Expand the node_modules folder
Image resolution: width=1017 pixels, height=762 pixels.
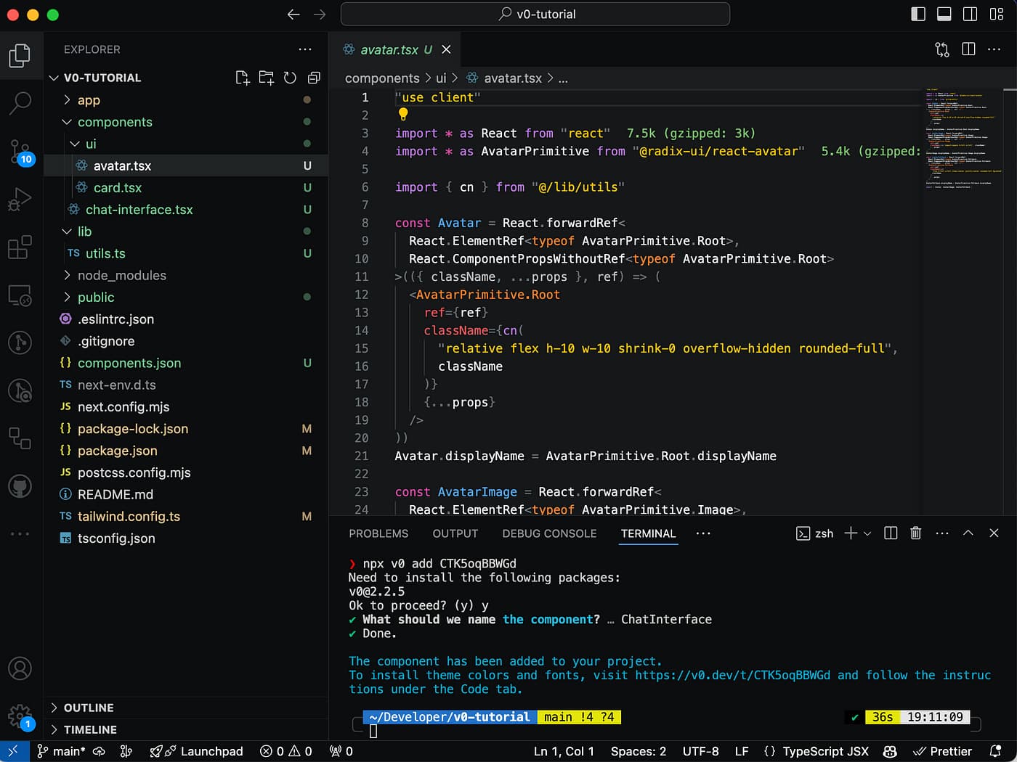click(x=121, y=275)
